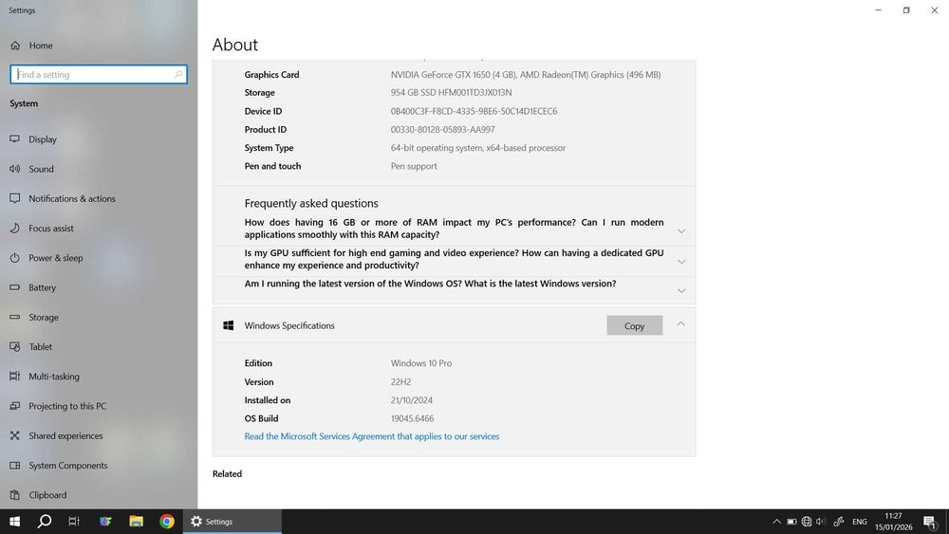
Task: Open the clock and date flyout
Action: (x=893, y=522)
